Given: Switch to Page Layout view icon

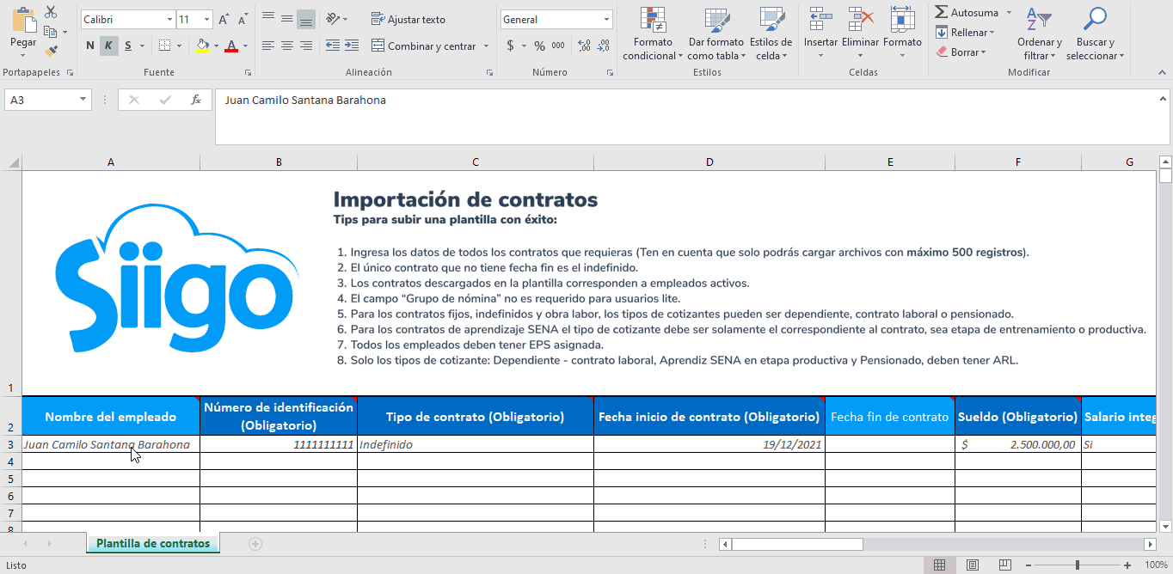Looking at the screenshot, I should 972,565.
